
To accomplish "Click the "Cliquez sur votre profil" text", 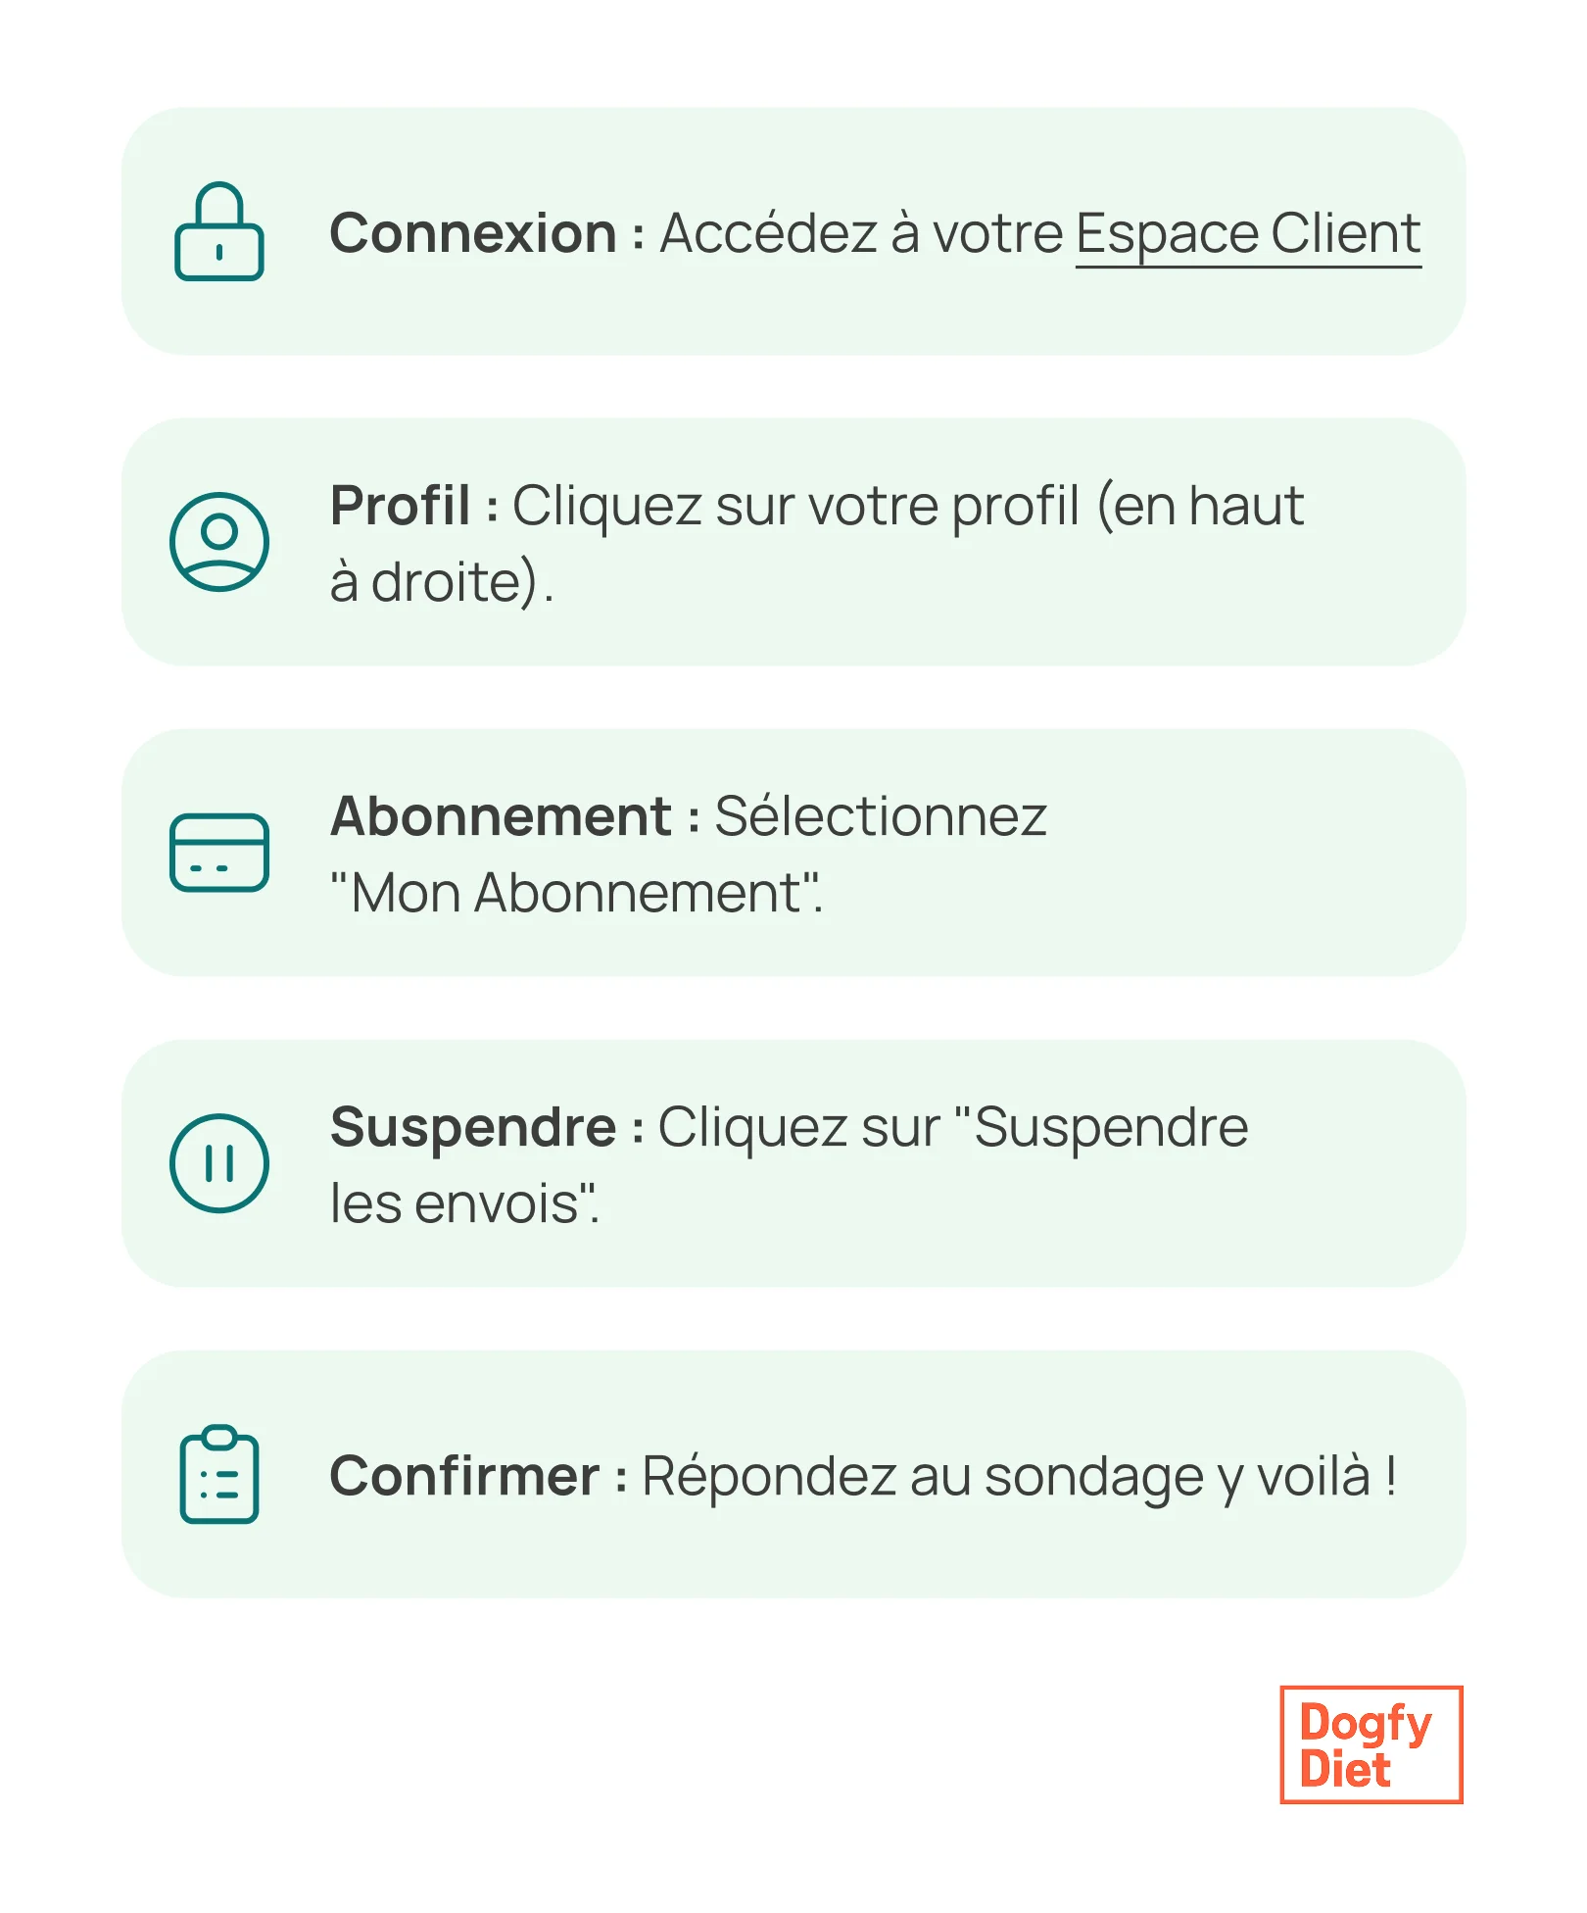I will click(x=794, y=506).
